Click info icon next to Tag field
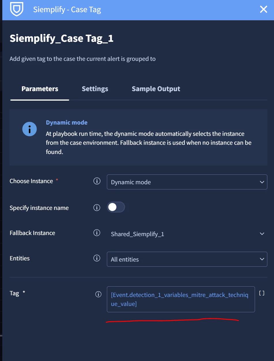This screenshot has height=361, width=274. pyautogui.click(x=98, y=294)
